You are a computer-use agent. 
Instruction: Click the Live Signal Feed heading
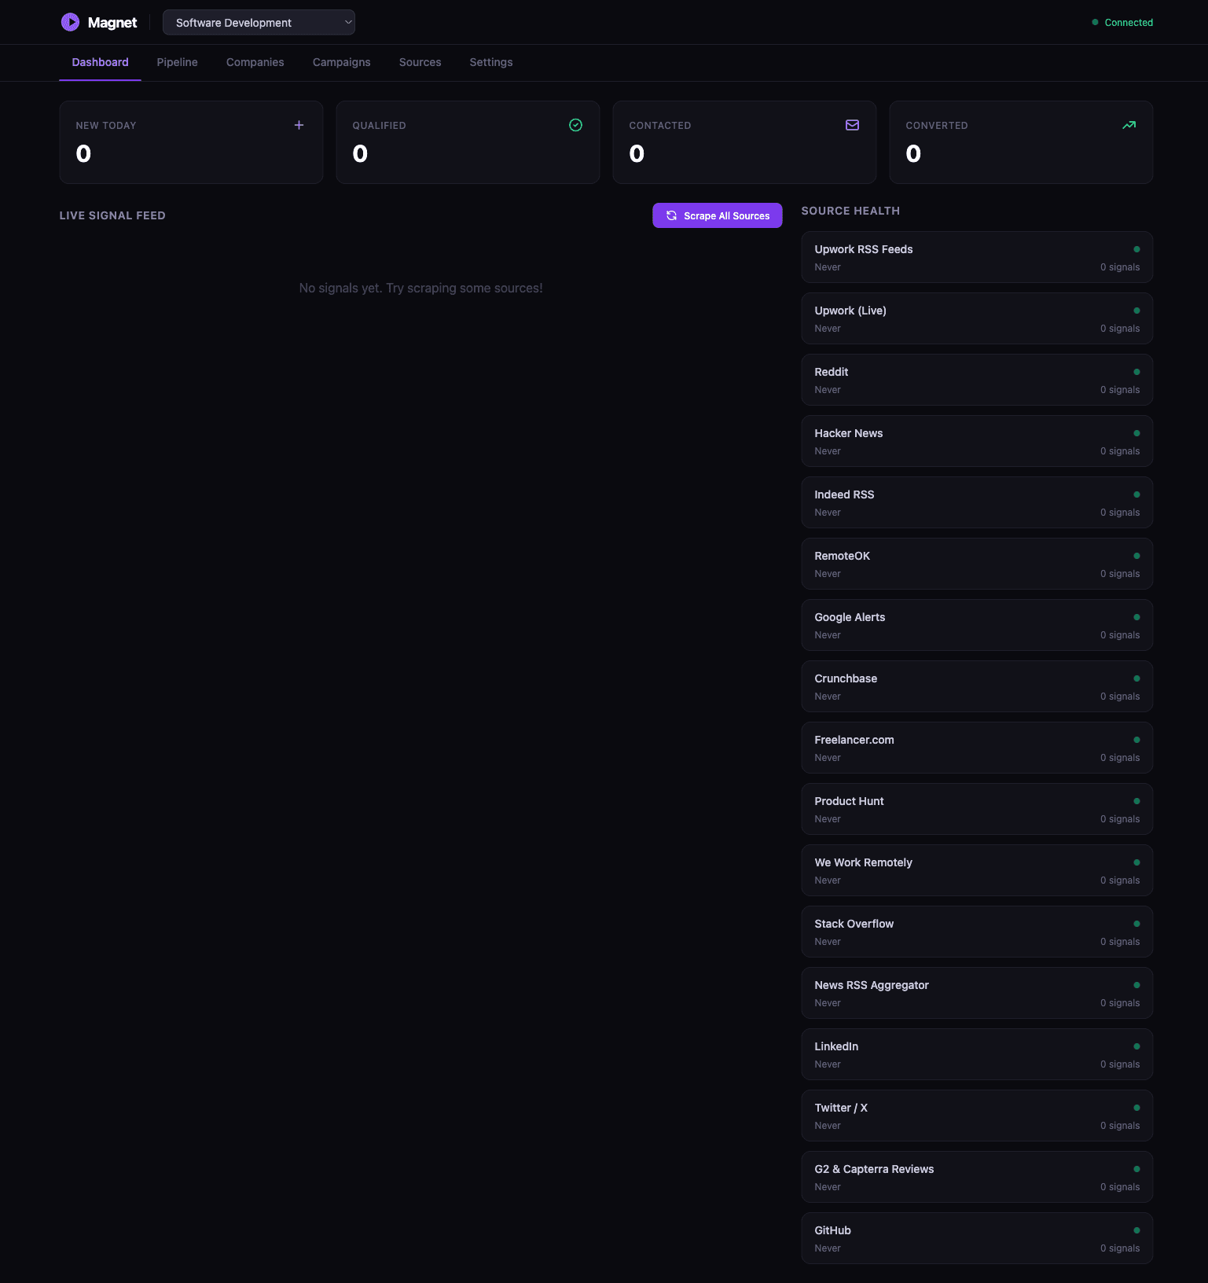pyautogui.click(x=112, y=215)
